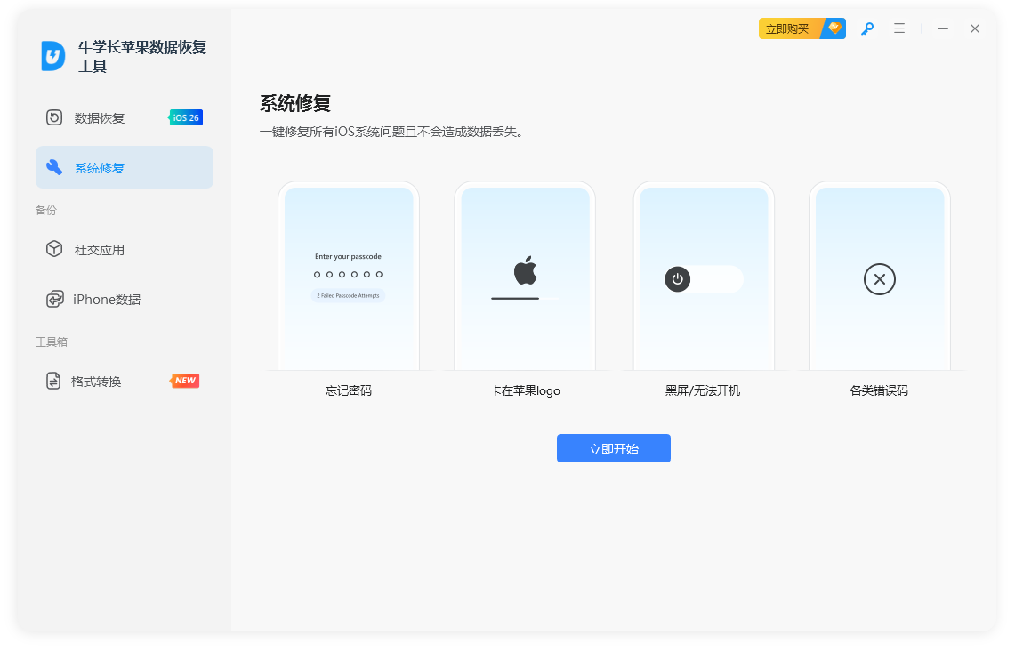Screen dimensions: 1015x659
Task: Click the 社交应用 cube icon
Action: (54, 249)
